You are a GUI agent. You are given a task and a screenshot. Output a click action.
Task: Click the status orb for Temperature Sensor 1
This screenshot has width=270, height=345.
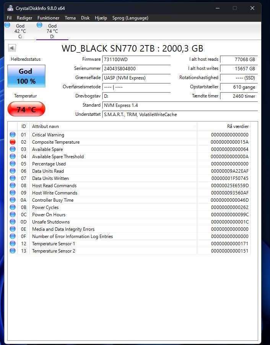[x=13, y=243]
